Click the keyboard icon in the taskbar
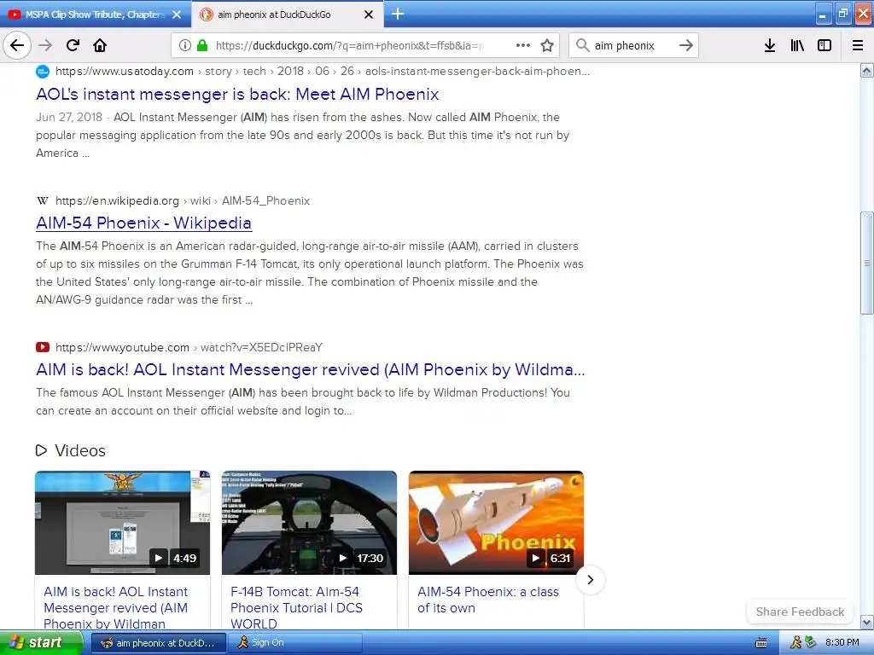Screen dimensions: 874x655 [x=761, y=643]
